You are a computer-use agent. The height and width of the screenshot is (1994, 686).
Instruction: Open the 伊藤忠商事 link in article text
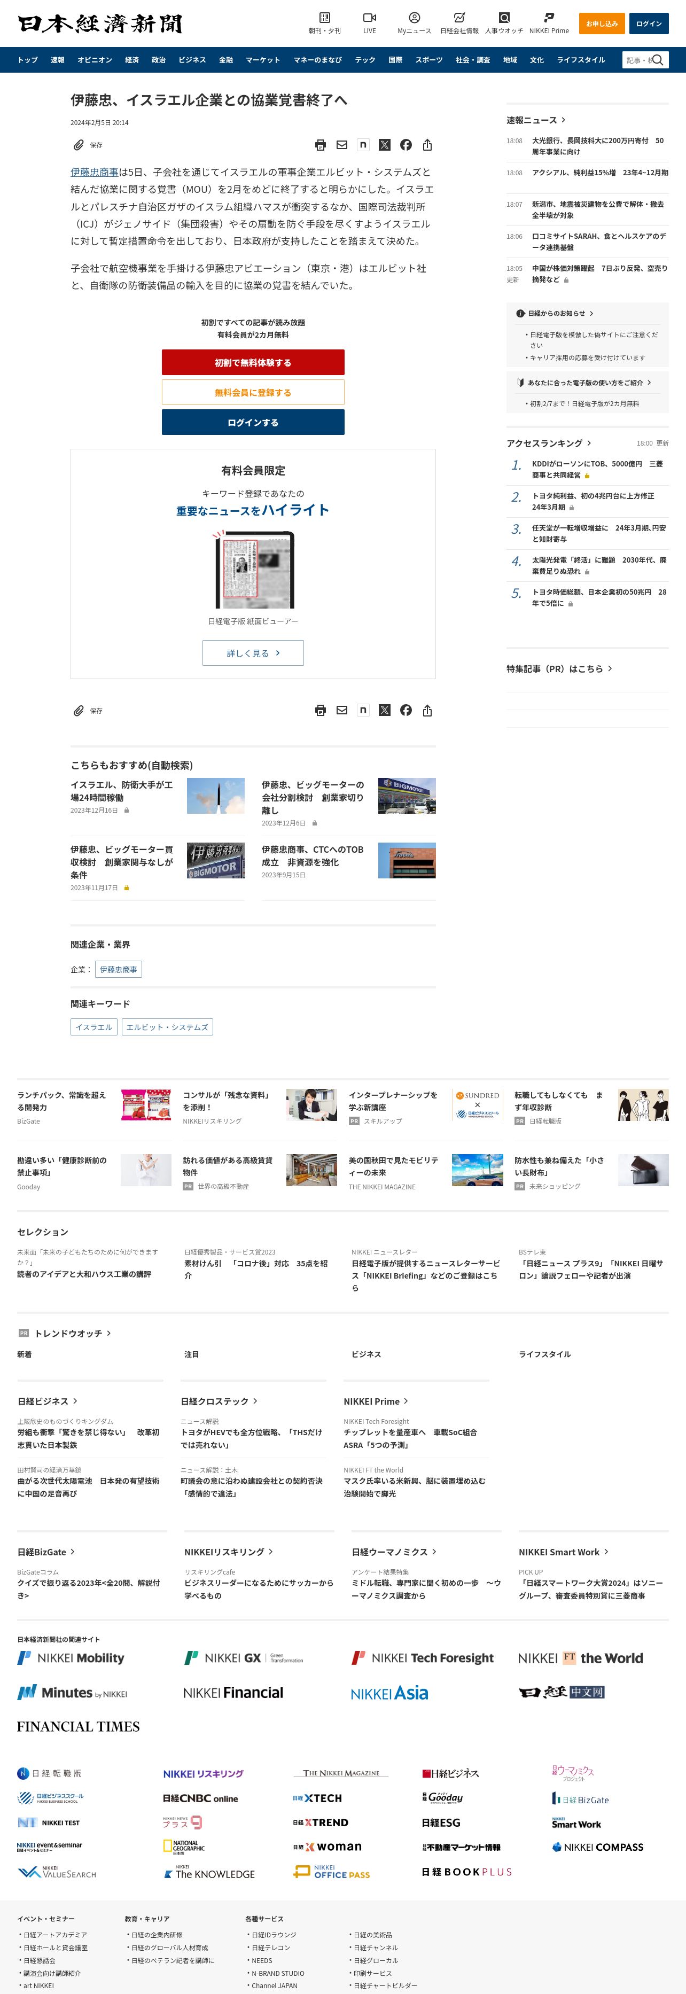coord(95,172)
